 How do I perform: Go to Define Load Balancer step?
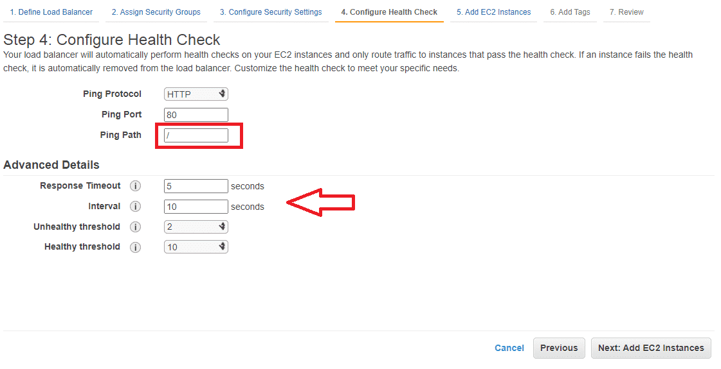pyautogui.click(x=51, y=12)
